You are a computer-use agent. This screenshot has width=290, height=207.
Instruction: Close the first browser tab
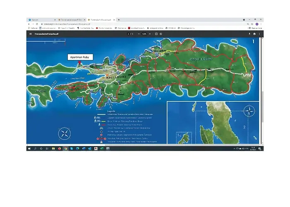click(55, 20)
